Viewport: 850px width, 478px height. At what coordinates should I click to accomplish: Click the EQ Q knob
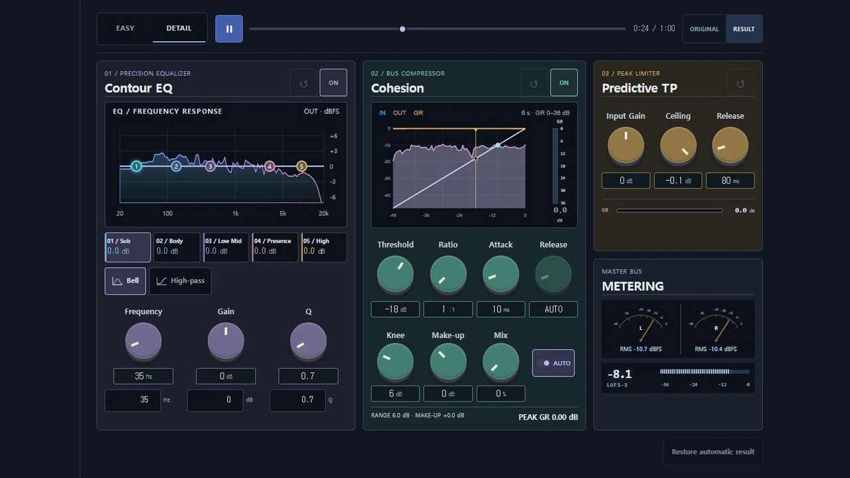[x=308, y=341]
